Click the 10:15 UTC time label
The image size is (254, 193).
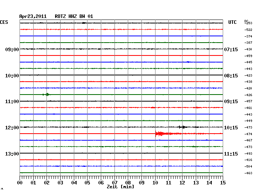231,128
